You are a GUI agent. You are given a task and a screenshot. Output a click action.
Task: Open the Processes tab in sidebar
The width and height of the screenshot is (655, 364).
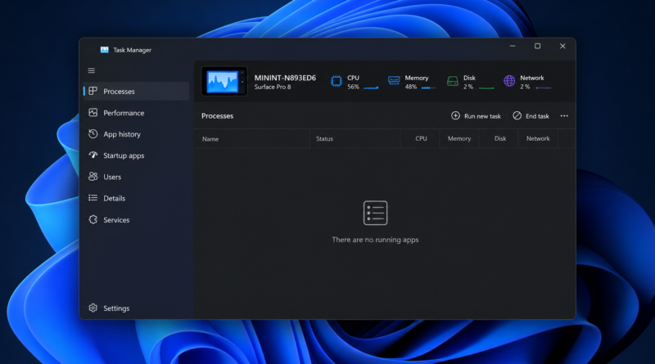(x=136, y=91)
